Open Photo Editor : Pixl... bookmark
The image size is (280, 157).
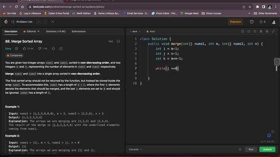(x=164, y=14)
